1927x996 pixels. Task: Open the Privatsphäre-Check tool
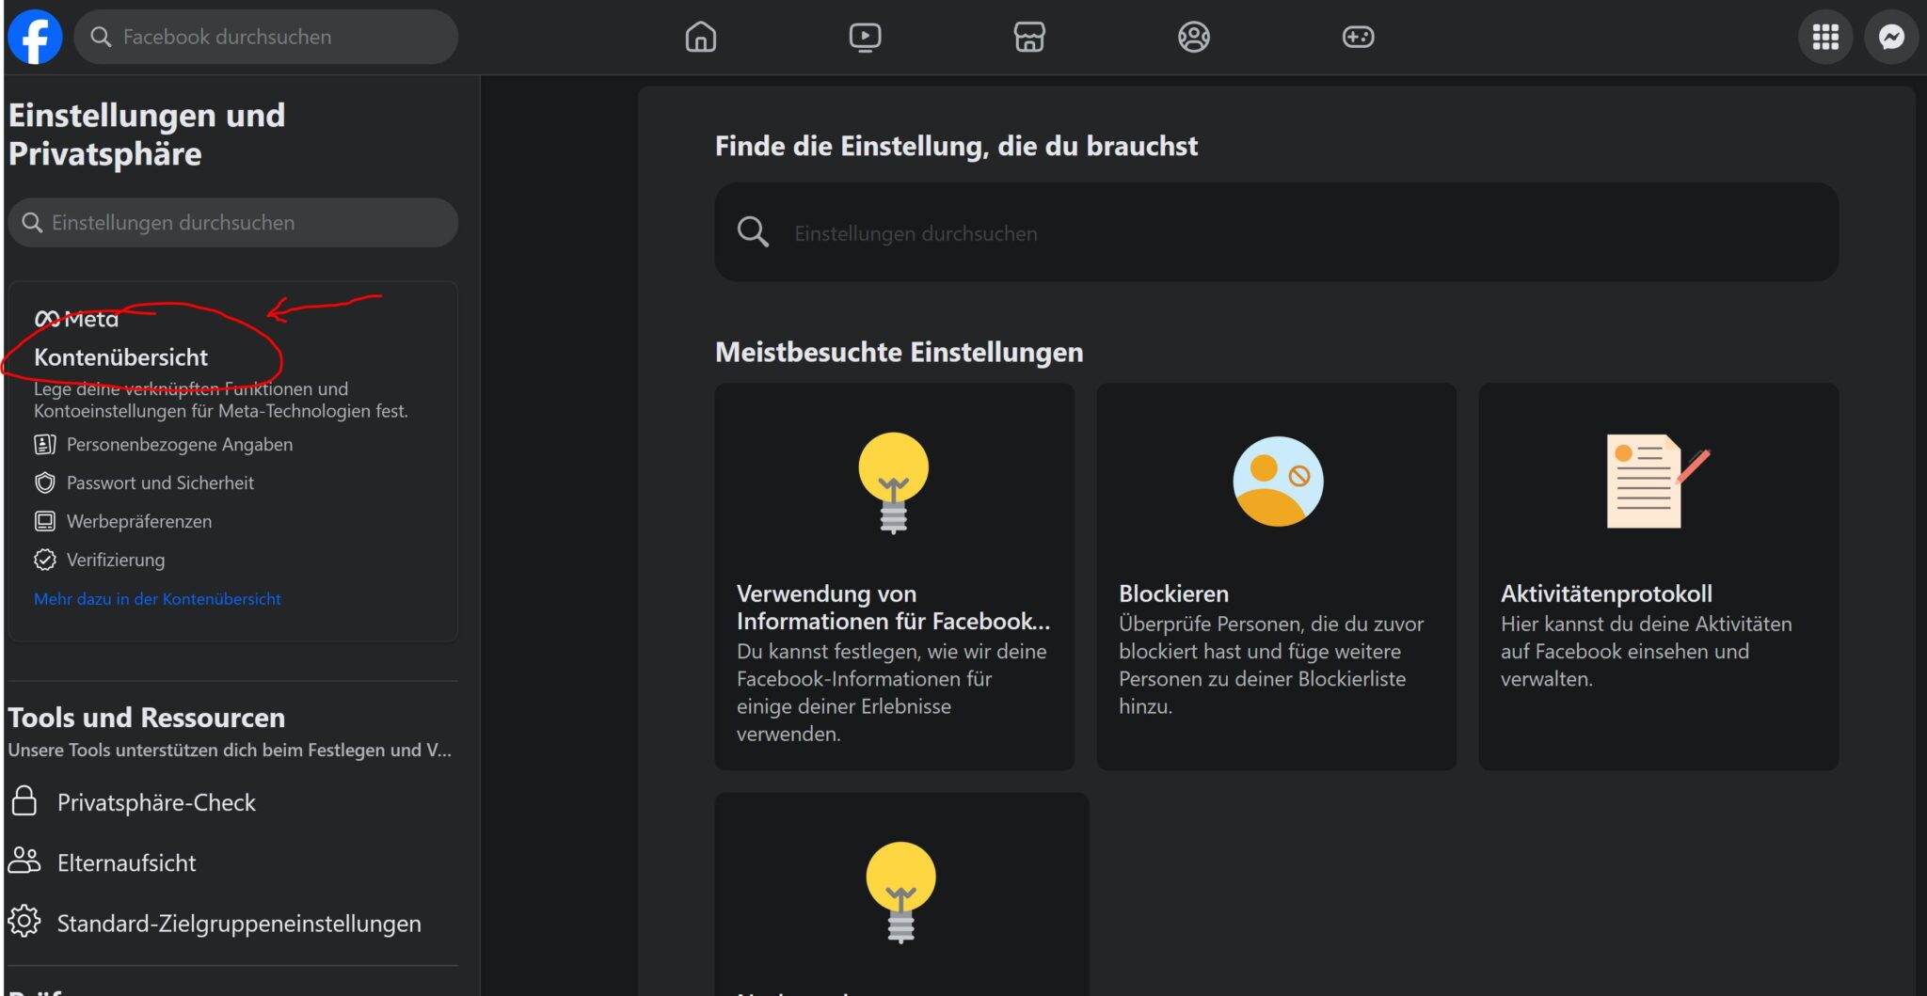pyautogui.click(x=156, y=802)
